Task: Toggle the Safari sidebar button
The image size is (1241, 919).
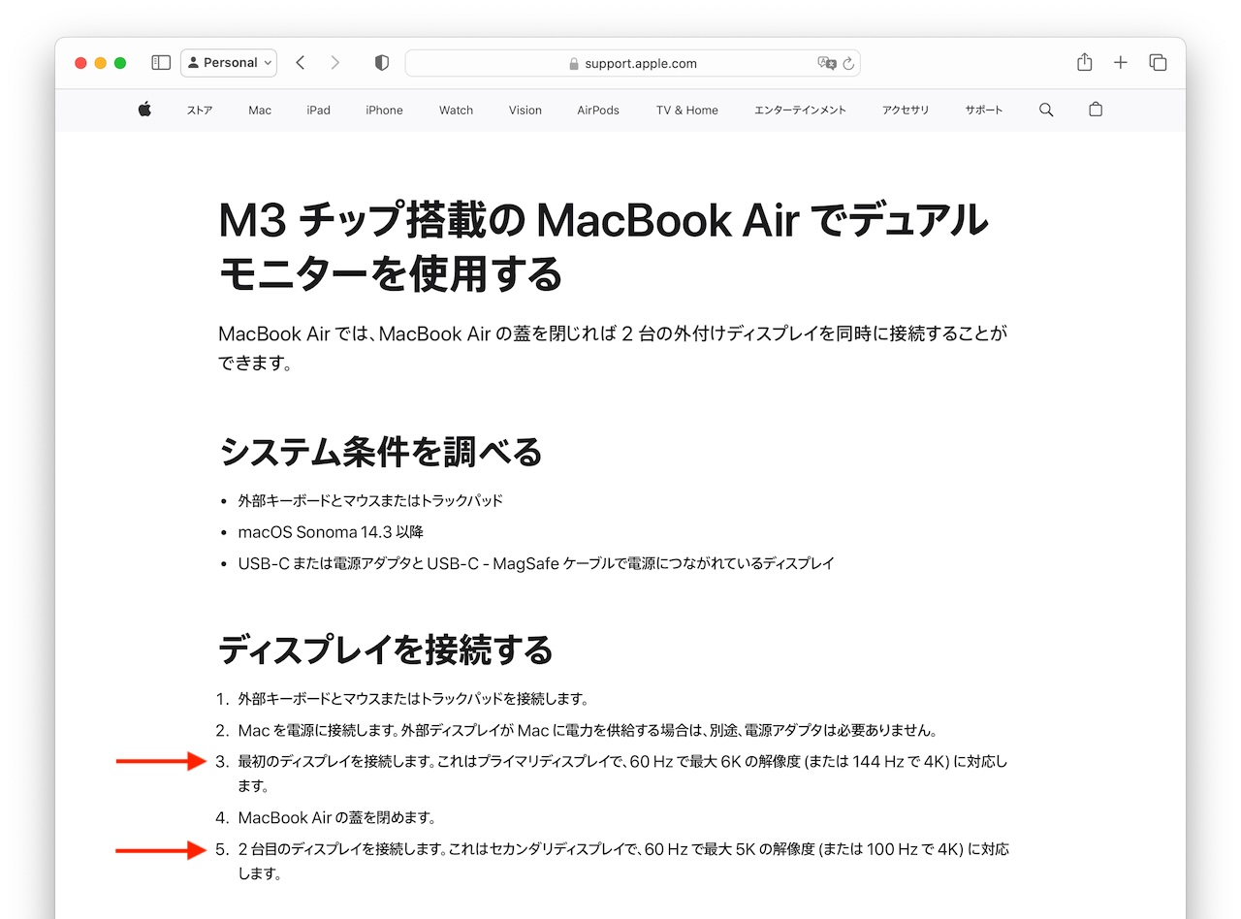Action: click(161, 63)
